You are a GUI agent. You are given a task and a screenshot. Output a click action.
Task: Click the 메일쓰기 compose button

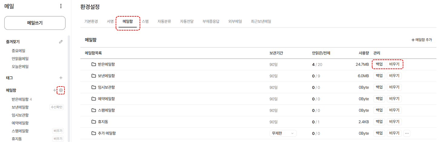(x=35, y=23)
